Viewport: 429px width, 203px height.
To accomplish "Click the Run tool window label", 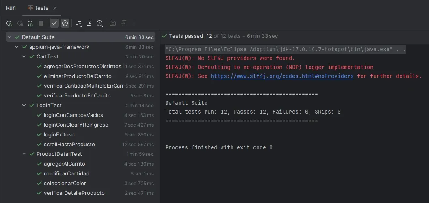I will pyautogui.click(x=11, y=8).
